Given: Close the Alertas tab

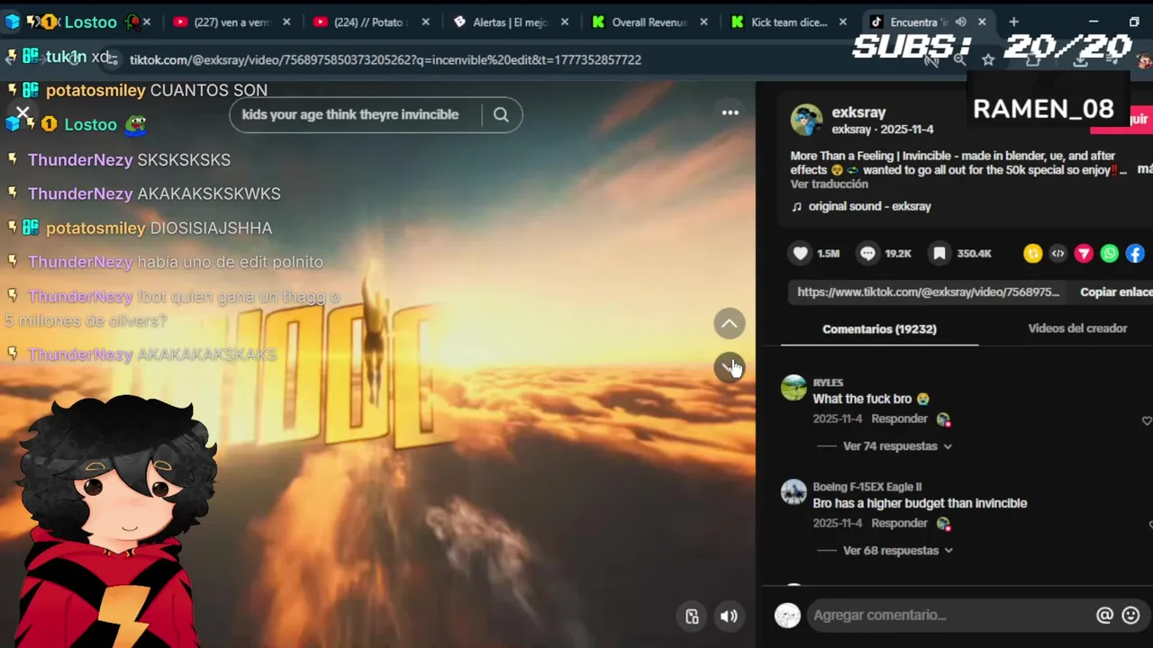Looking at the screenshot, I should pyautogui.click(x=565, y=22).
